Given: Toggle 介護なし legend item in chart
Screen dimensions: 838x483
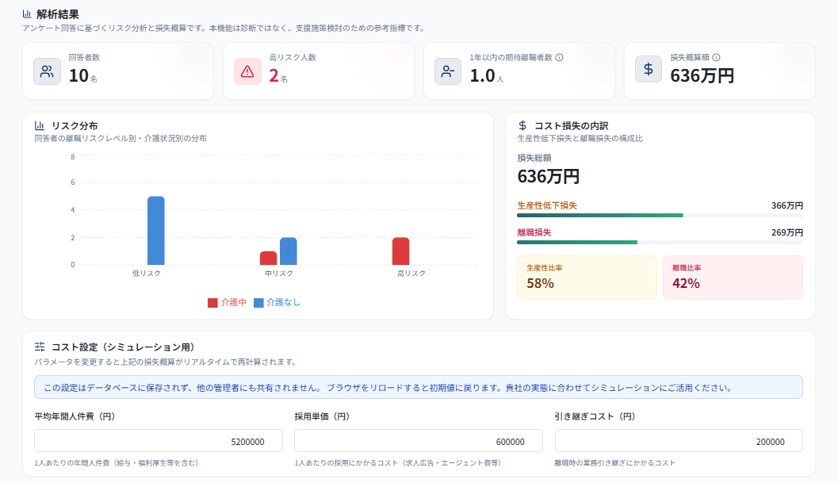Looking at the screenshot, I should pos(277,302).
